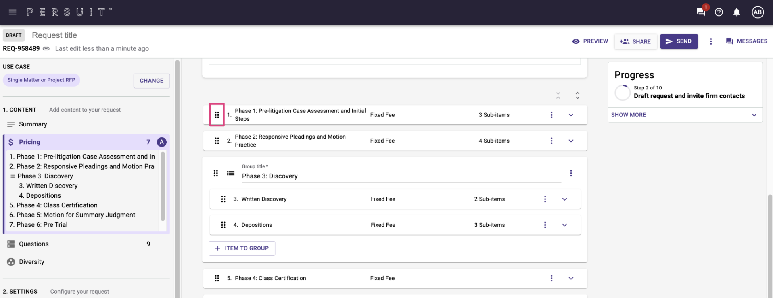773x298 pixels.
Task: Click '4 Sub-items' on Phase 2 row
Action: [x=494, y=141]
